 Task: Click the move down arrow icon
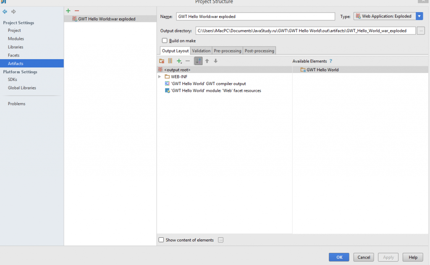coord(215,61)
